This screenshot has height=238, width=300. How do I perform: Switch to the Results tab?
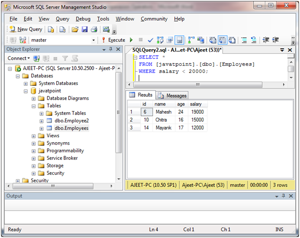point(140,95)
